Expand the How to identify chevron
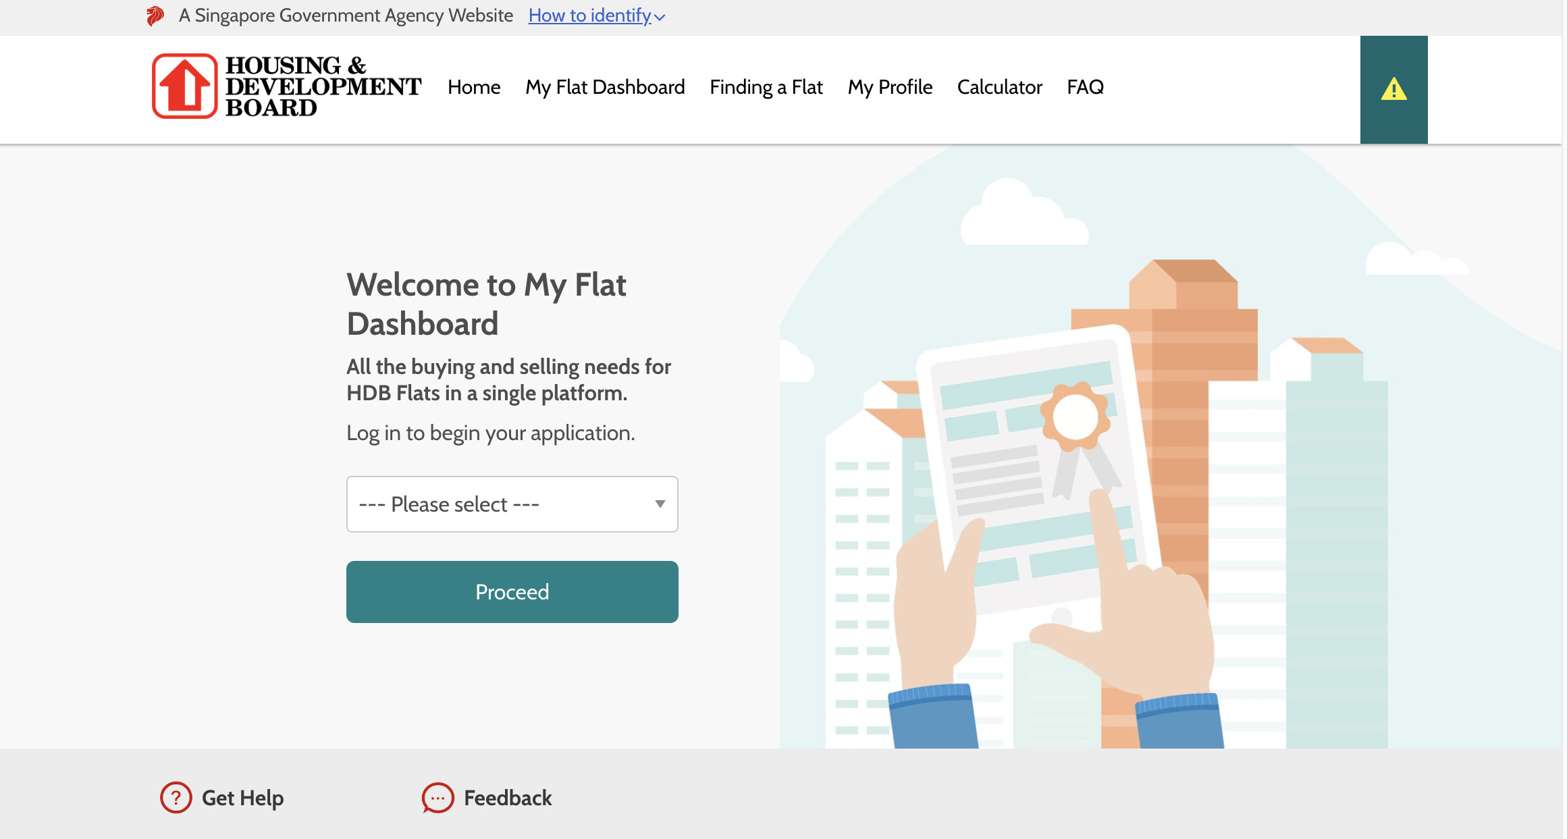 pos(660,18)
